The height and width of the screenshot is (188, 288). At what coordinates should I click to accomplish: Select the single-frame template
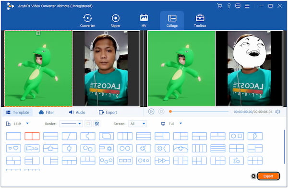coord(13,136)
